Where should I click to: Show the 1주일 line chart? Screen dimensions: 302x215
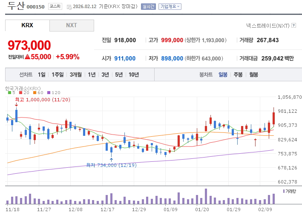(x=58, y=75)
